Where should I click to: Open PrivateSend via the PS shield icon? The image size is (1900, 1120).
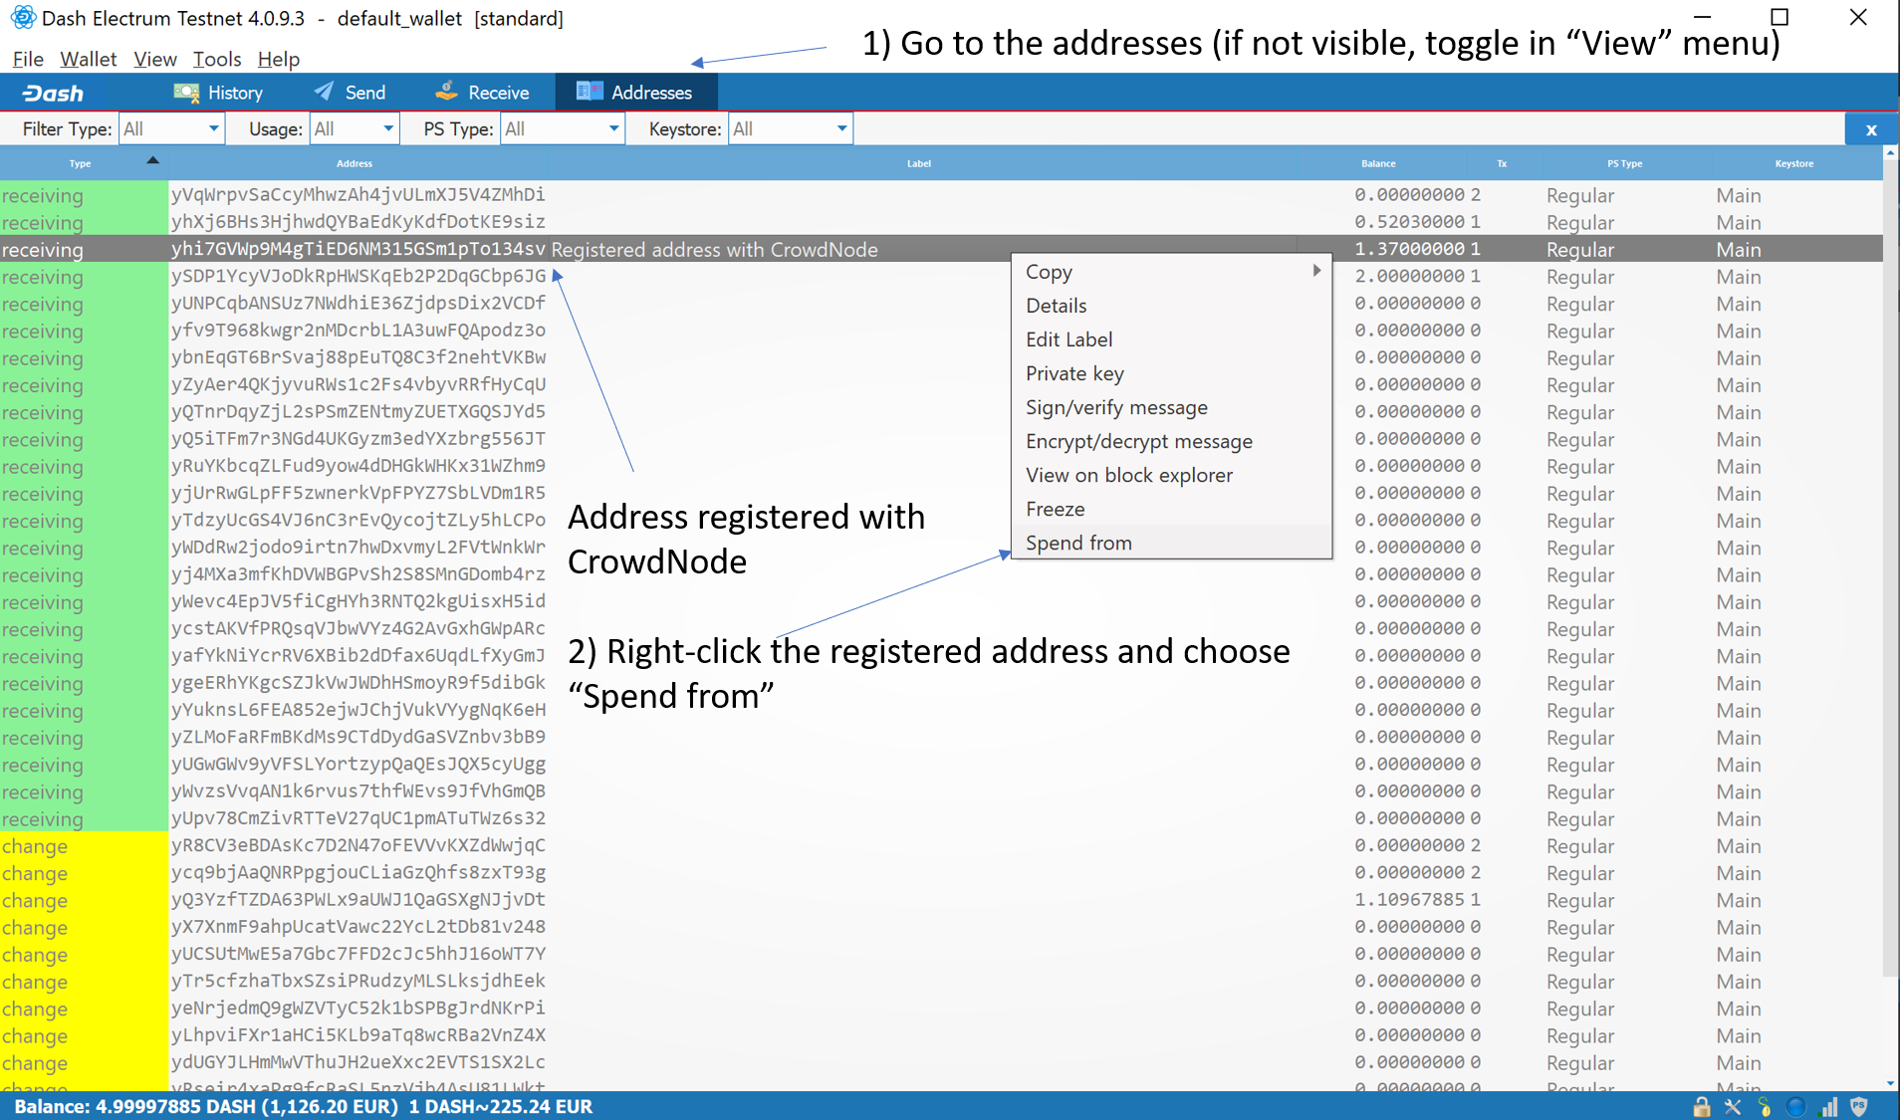pos(1859,1106)
